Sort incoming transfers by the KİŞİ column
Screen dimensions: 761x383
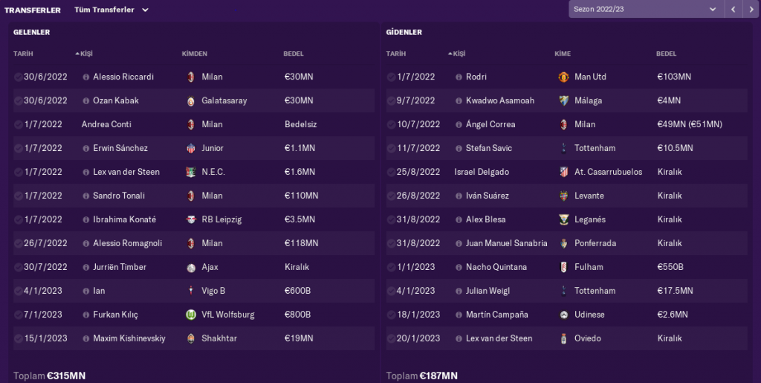[86, 54]
